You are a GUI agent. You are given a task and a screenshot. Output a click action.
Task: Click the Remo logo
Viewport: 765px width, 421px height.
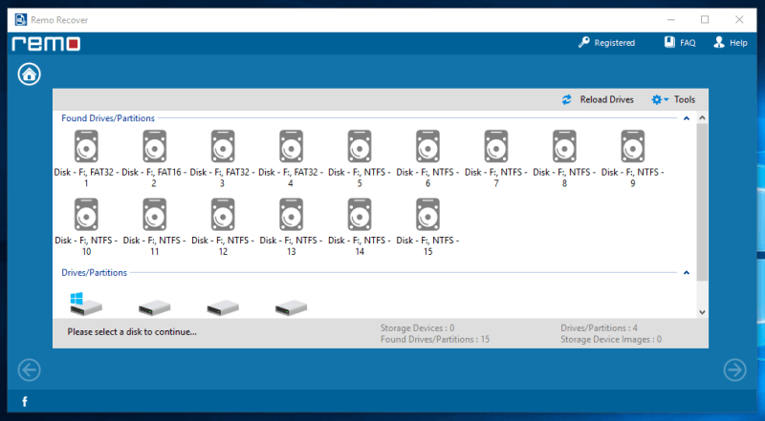pyautogui.click(x=46, y=44)
